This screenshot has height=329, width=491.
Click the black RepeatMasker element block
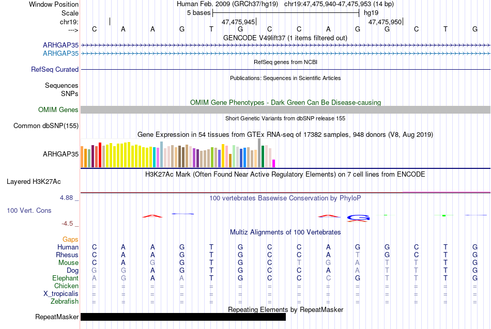(x=183, y=317)
